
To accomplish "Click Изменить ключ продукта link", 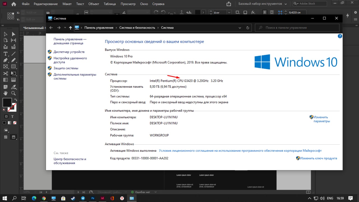I will (319, 158).
